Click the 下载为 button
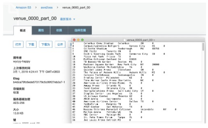208x128 pixels. (46, 44)
